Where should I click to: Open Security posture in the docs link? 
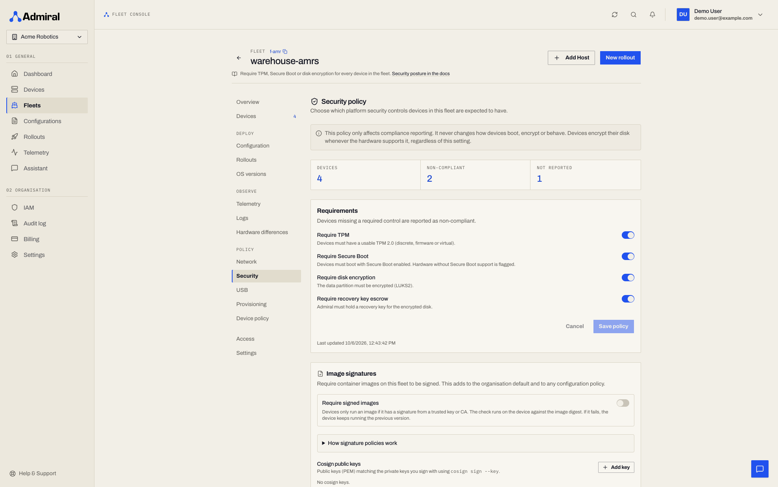(420, 74)
